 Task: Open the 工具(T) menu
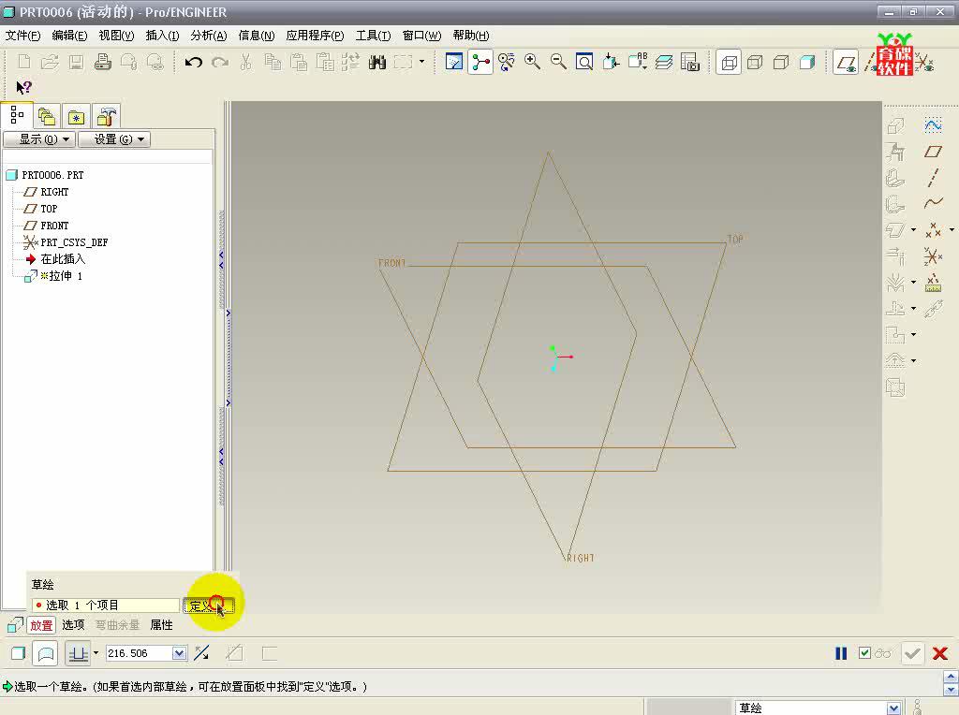click(373, 36)
